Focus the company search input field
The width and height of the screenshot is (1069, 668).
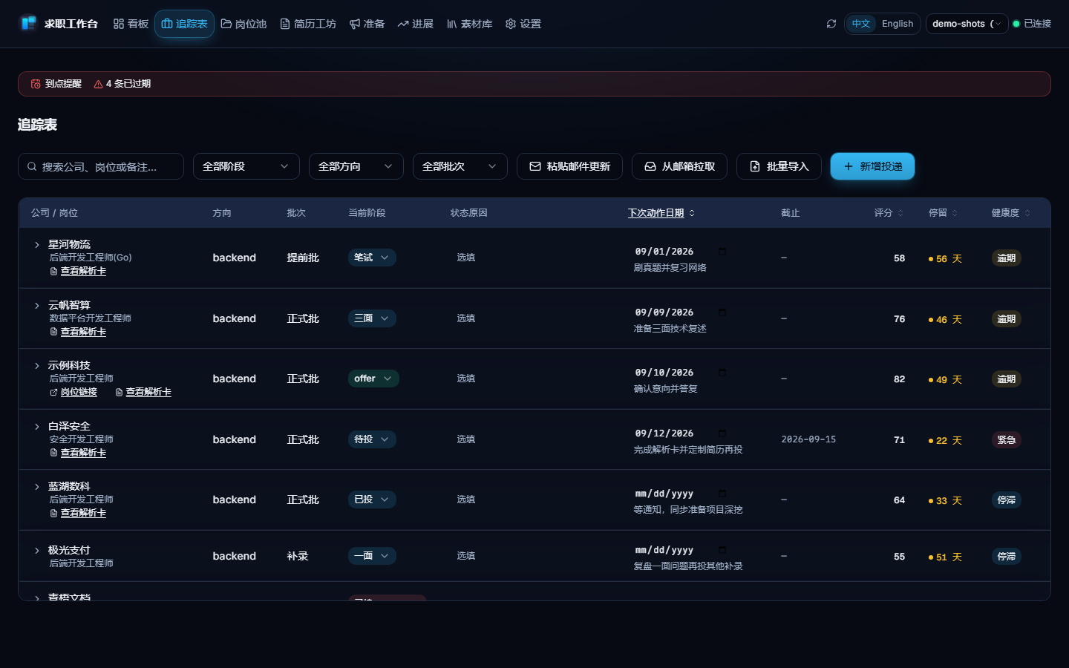tap(101, 166)
